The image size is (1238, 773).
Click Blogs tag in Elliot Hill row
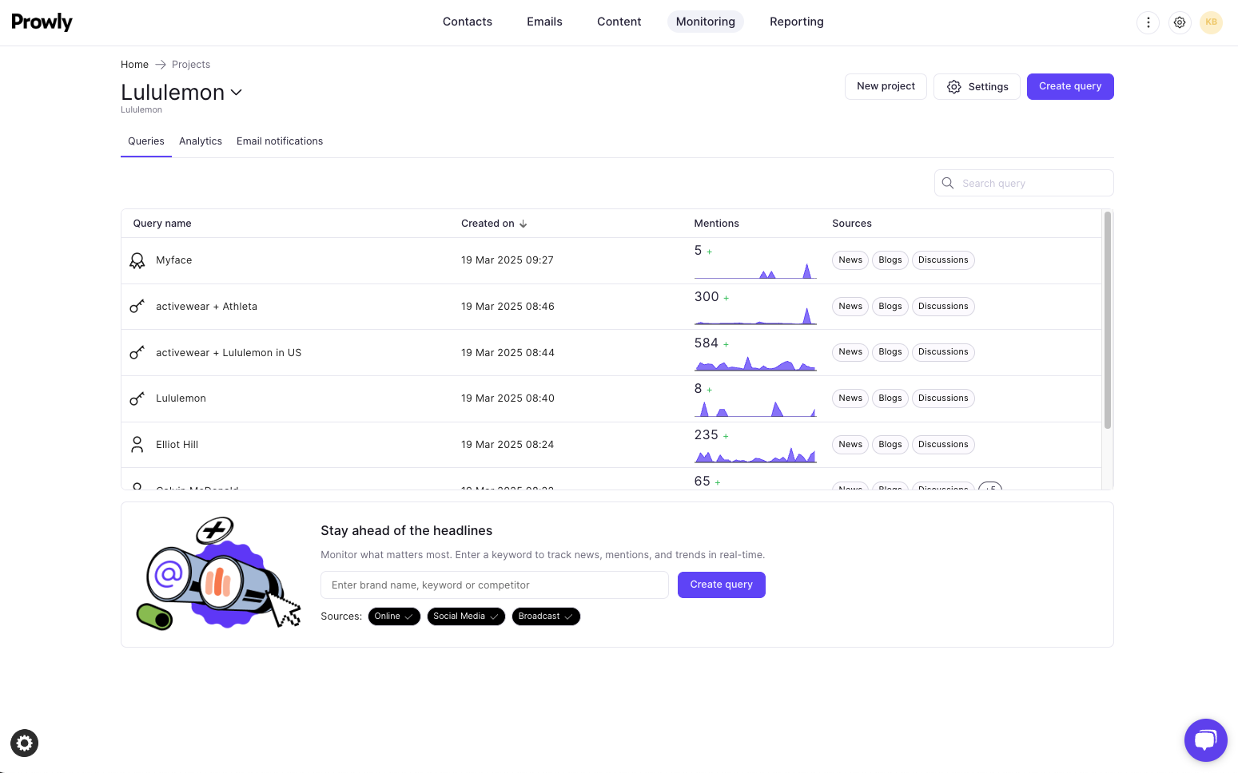tap(890, 445)
